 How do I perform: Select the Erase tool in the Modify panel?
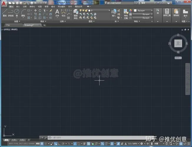point(51,11)
